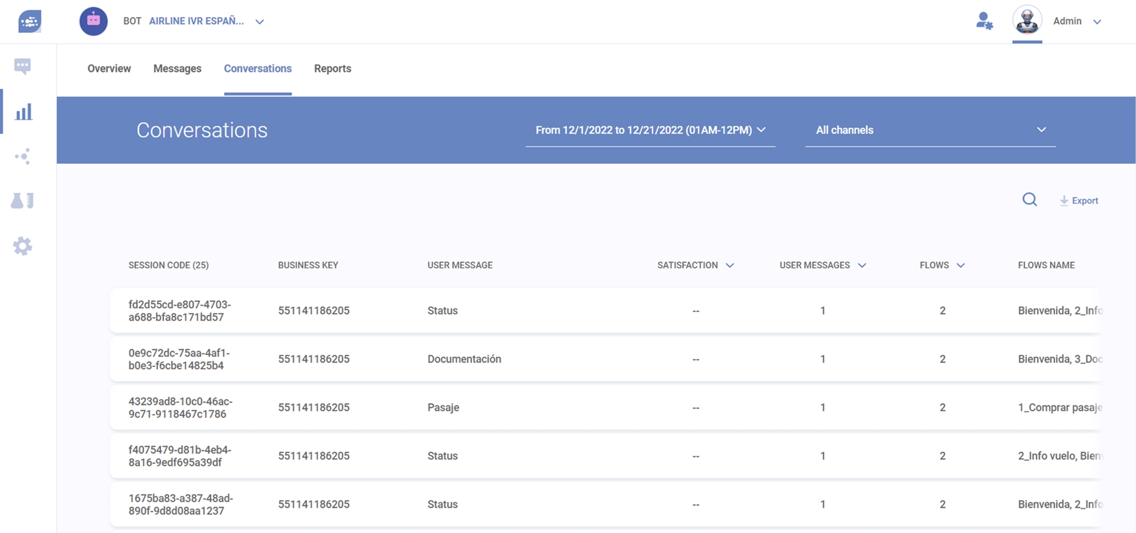Switch to the Overview tab
The height and width of the screenshot is (533, 1136).
(109, 69)
